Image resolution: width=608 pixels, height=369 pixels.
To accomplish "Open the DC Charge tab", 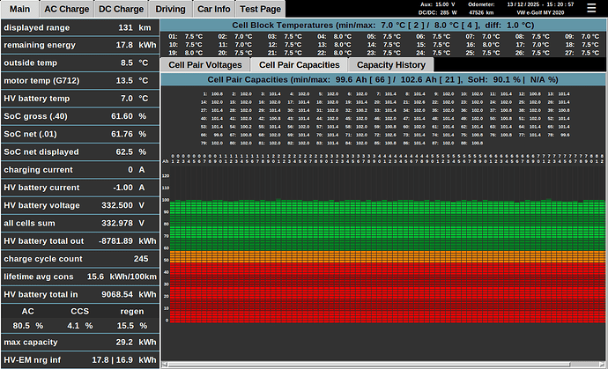I will [121, 9].
